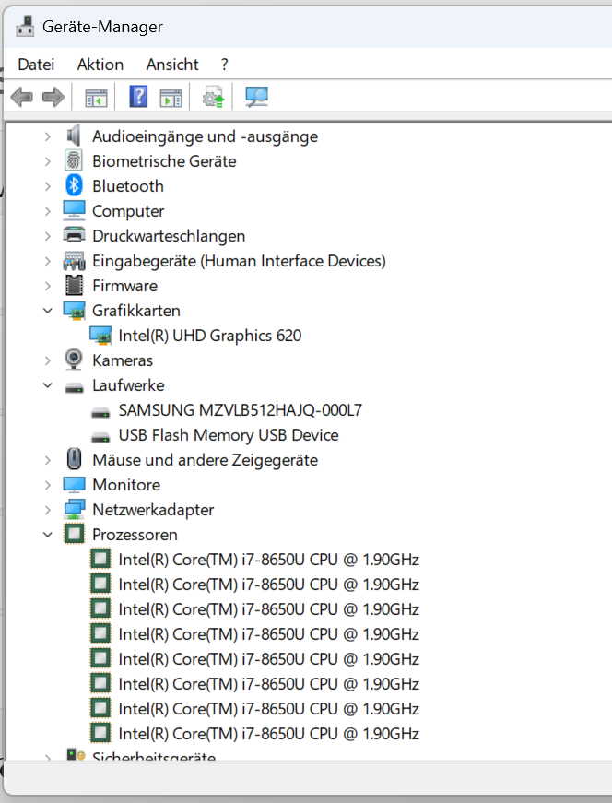Expand the Computer node
Screen dimensions: 612x803
click(x=48, y=211)
